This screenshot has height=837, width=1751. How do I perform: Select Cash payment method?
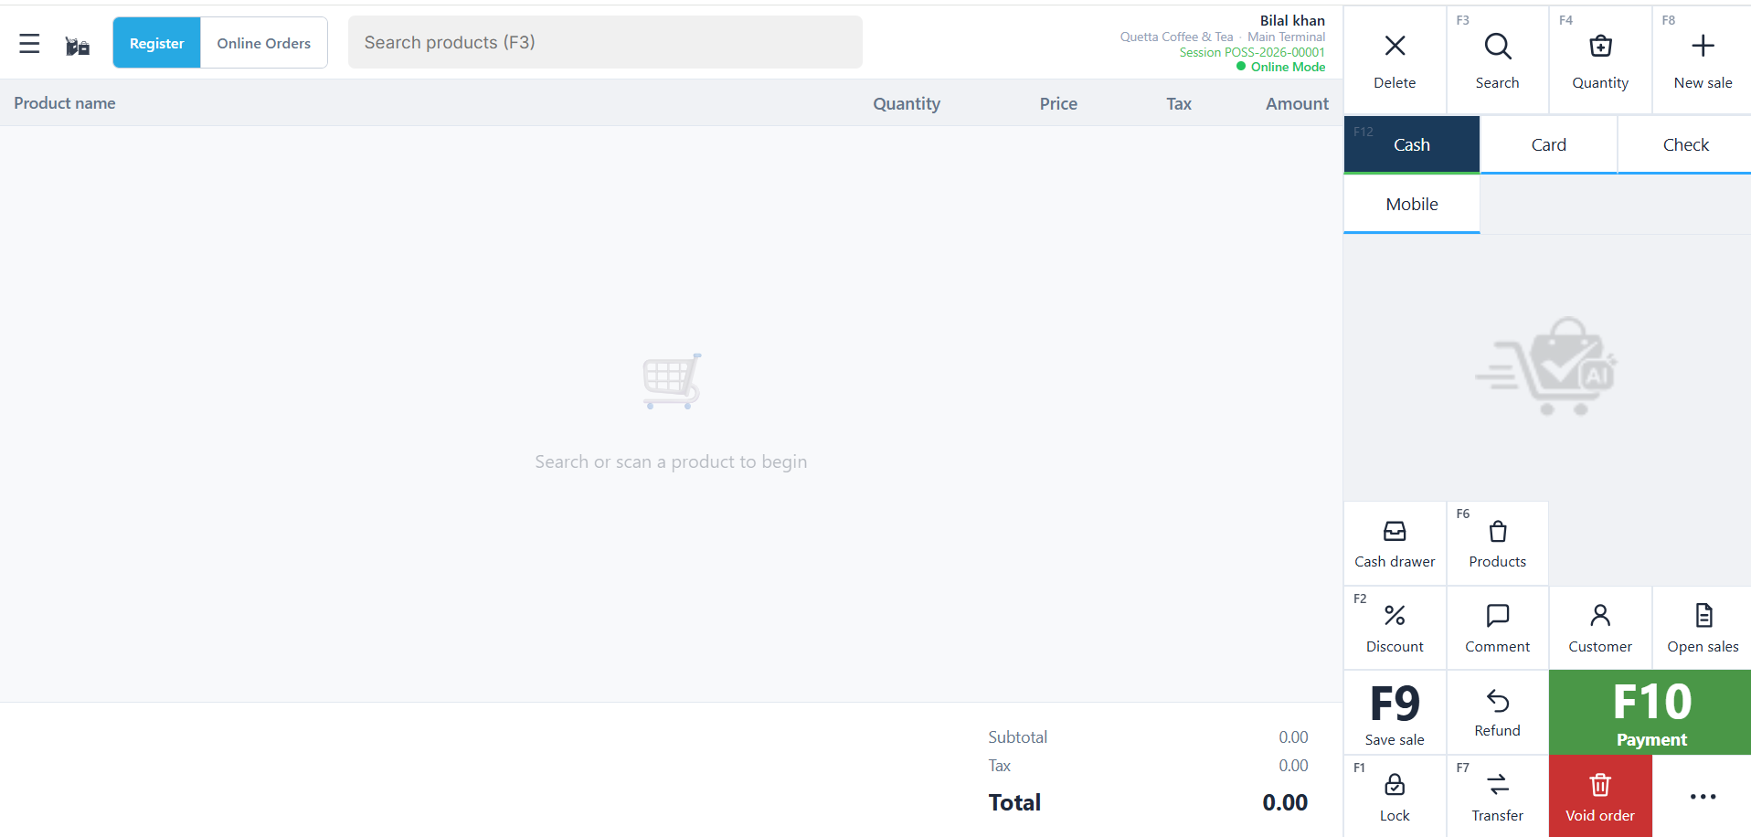pos(1412,144)
